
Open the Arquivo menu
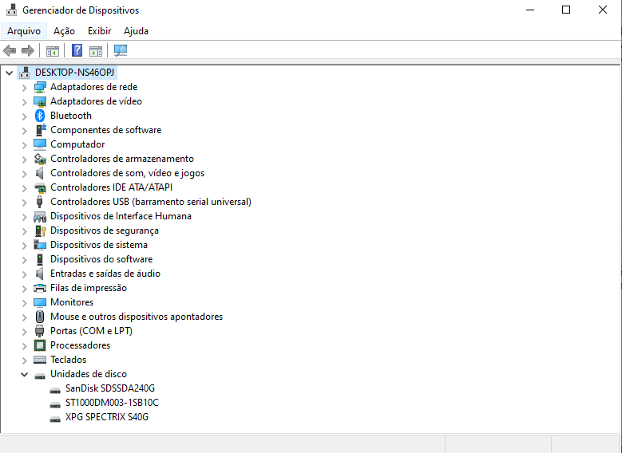point(24,31)
